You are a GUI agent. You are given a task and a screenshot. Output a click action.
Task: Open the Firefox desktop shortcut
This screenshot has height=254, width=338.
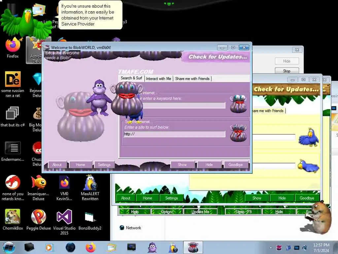pos(13,48)
